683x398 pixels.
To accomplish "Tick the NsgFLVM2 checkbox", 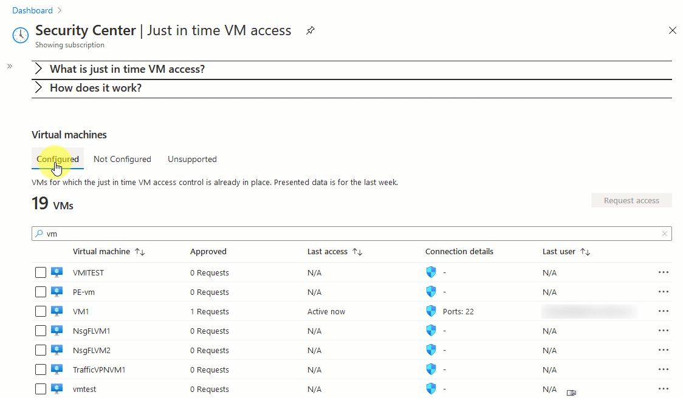I will click(x=41, y=351).
